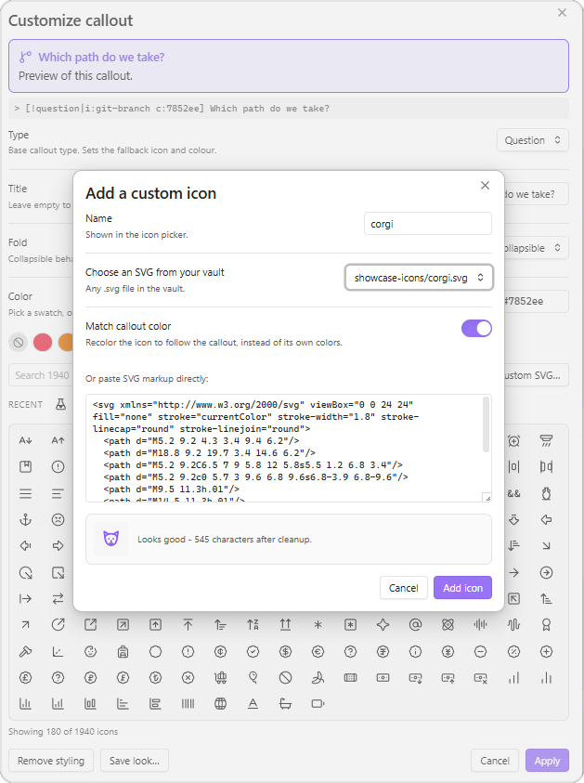Pick the atom icon
Screen dimensions: 584x783
448,625
